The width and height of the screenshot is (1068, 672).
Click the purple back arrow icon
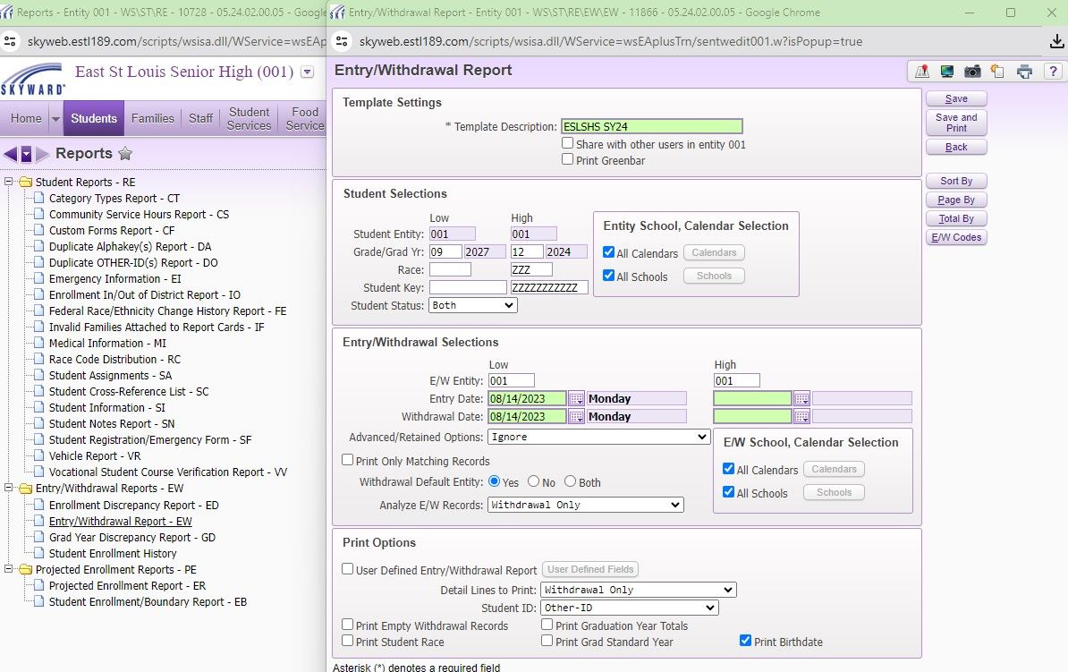[11, 154]
